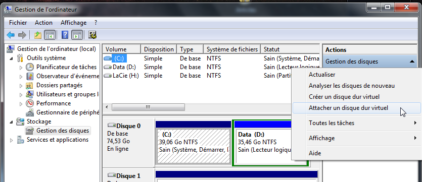Sort by the Statut column header
Image resolution: width=422 pixels, height=182 pixels.
290,49
